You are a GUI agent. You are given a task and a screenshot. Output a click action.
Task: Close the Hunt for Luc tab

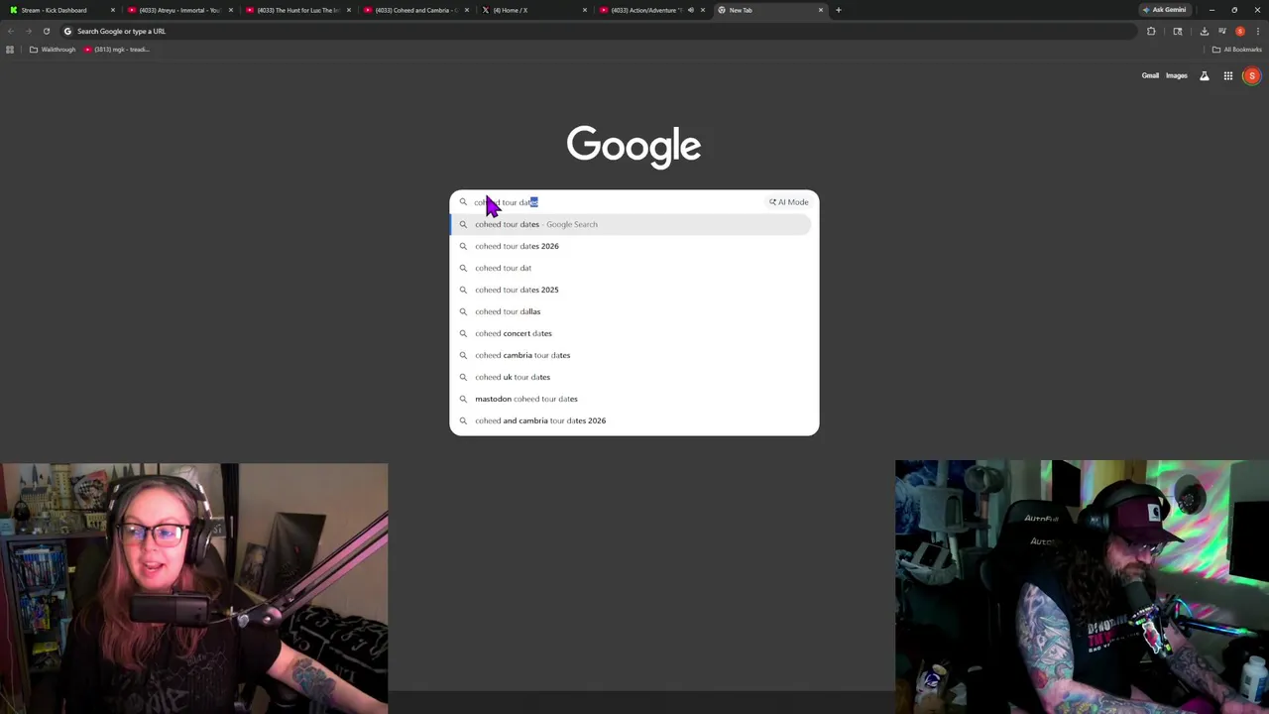pyautogui.click(x=349, y=10)
